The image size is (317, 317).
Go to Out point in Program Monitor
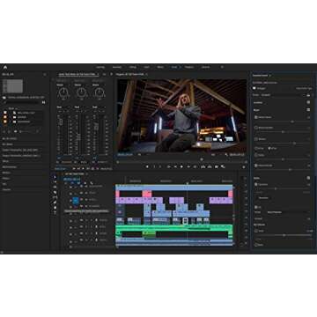click(195, 166)
